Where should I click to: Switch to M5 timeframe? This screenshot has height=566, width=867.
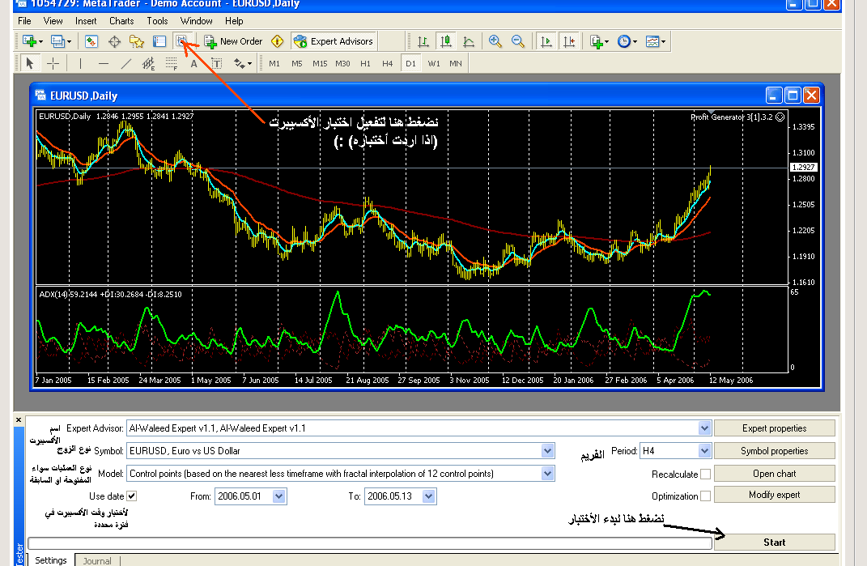point(297,64)
